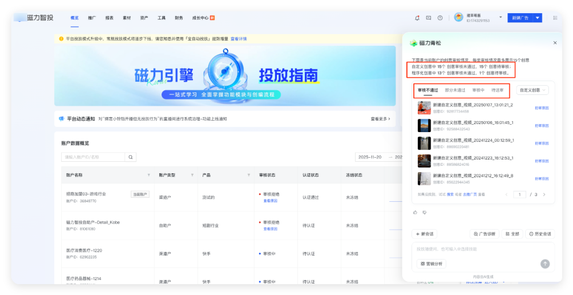
Task: Open the 自定义创意 dropdown
Action: [532, 90]
